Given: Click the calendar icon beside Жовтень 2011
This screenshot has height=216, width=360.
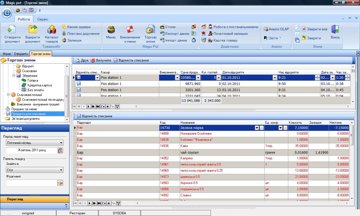Looking at the screenshot, I should click(x=60, y=151).
